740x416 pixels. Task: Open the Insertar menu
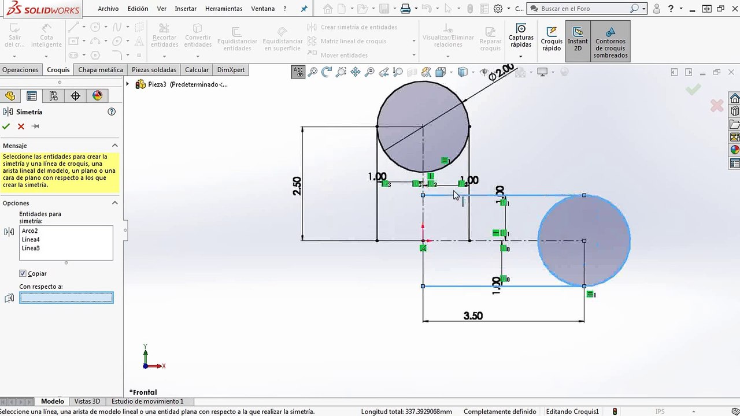186,9
